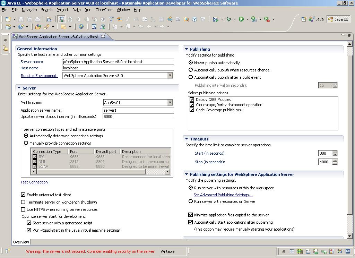The image size is (355, 258).
Task: Select Automatically publish after a build event
Action: tap(191, 77)
